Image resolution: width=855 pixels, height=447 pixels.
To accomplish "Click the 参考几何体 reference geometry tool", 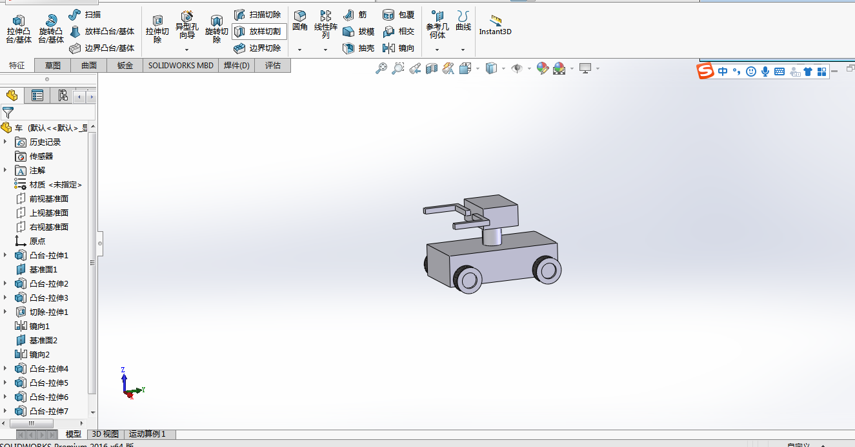I will [438, 24].
